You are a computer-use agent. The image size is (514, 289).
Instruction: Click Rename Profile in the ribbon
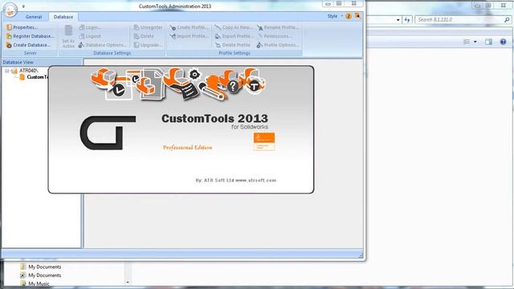[278, 27]
